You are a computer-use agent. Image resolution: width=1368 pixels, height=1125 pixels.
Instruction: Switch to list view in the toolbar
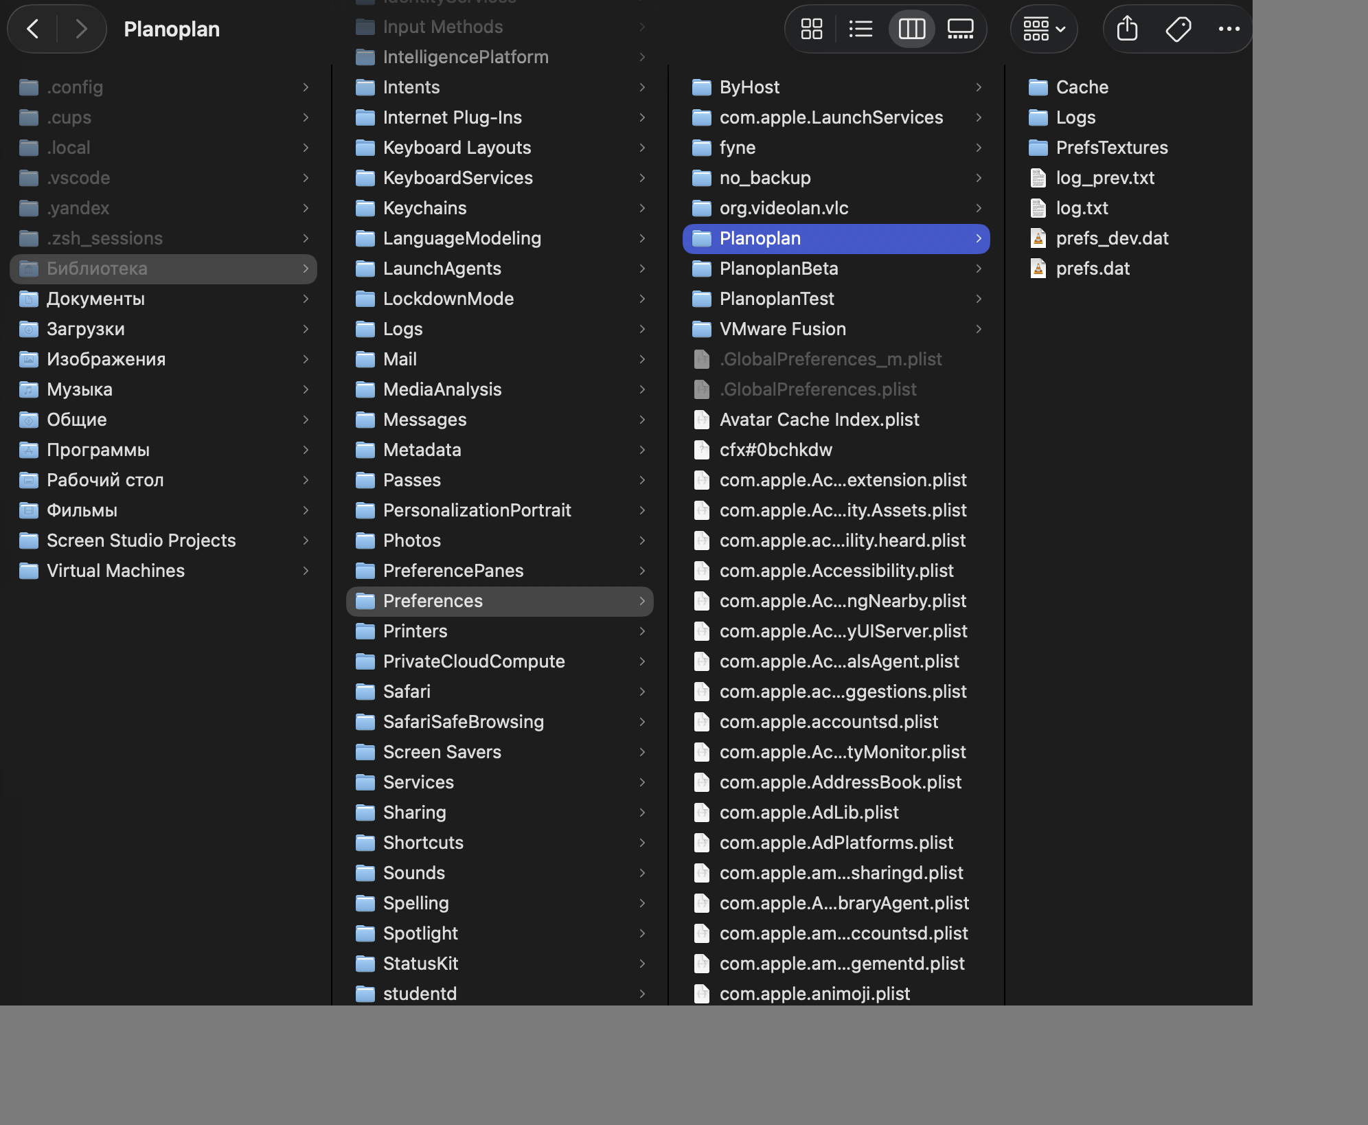coord(861,29)
